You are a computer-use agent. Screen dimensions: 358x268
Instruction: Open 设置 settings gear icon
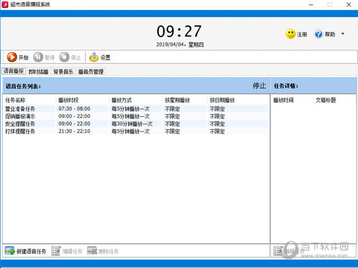click(94, 57)
